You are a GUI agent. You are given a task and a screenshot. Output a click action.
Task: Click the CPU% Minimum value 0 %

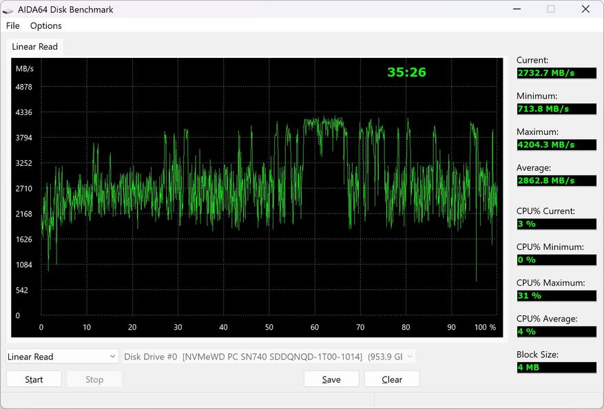[x=556, y=260]
